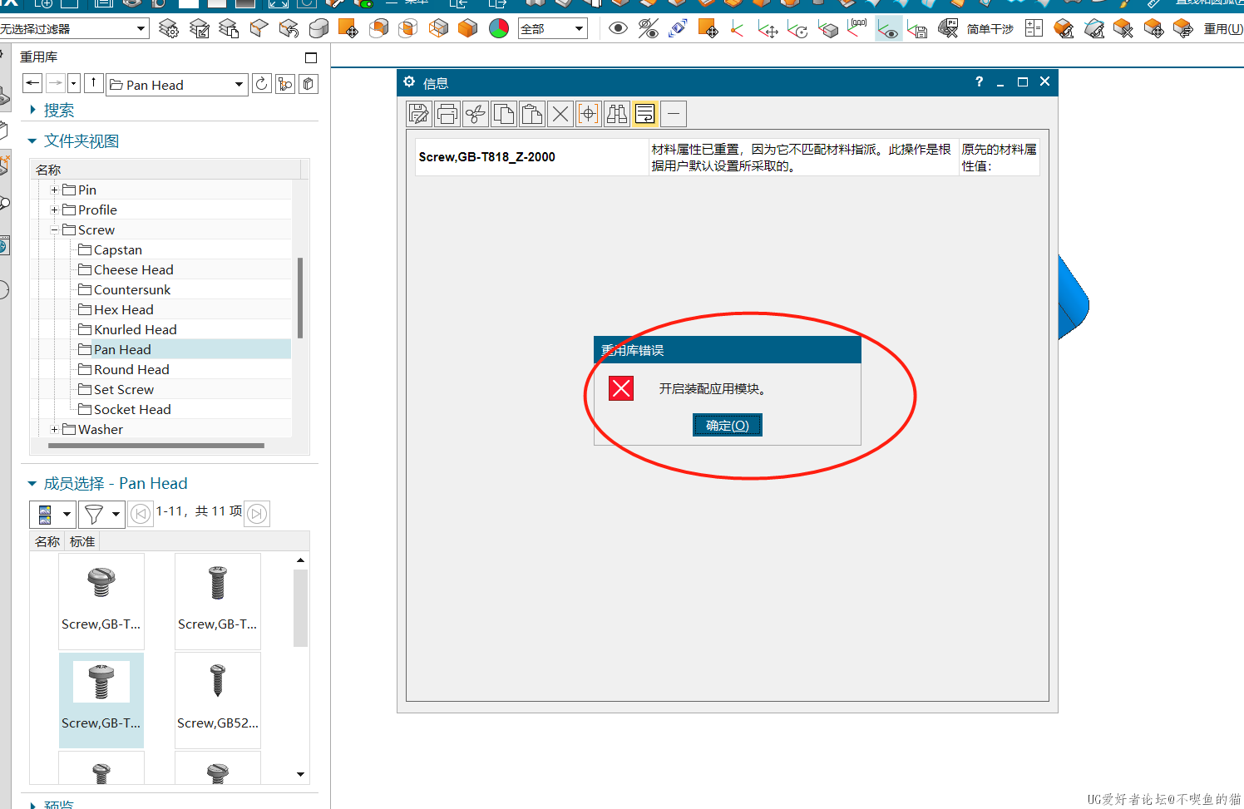Image resolution: width=1244 pixels, height=809 pixels.
Task: Collapse the Screw folder
Action: coord(55,229)
